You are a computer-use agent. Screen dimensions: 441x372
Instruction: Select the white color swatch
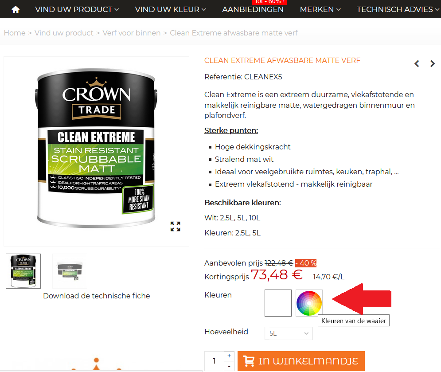(278, 303)
